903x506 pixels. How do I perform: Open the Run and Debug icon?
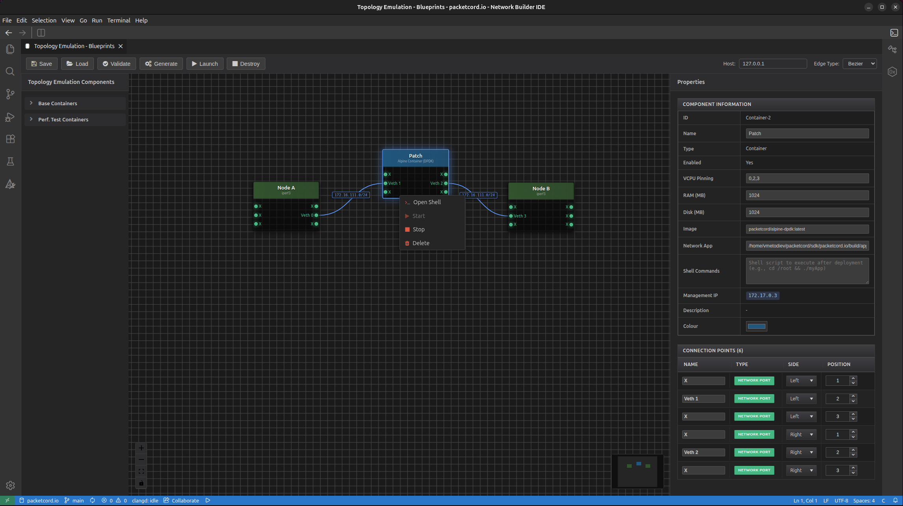pyautogui.click(x=10, y=117)
